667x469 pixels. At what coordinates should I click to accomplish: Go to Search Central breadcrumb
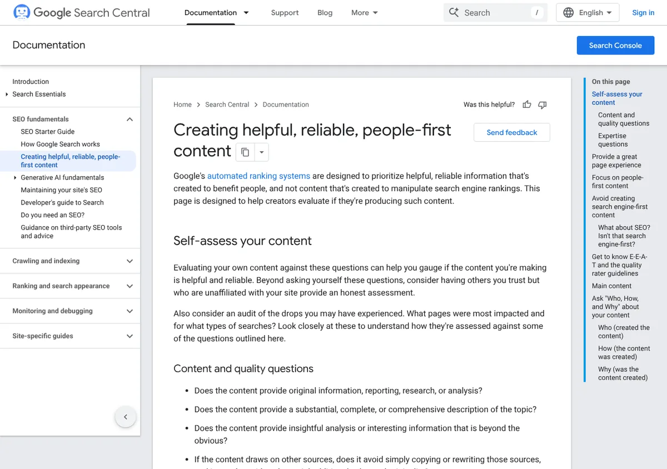[227, 104]
